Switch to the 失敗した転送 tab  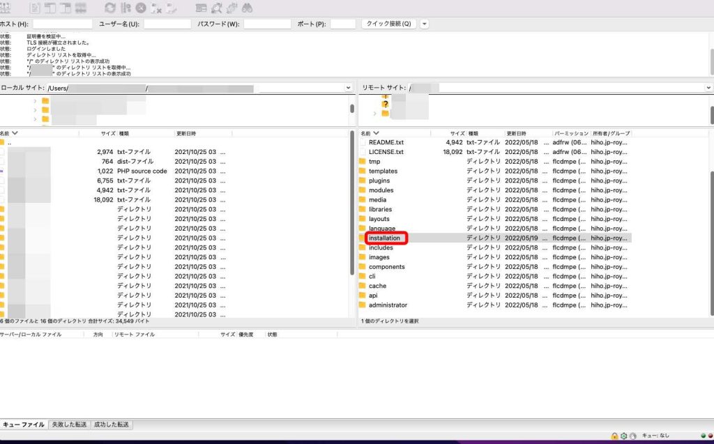point(69,424)
